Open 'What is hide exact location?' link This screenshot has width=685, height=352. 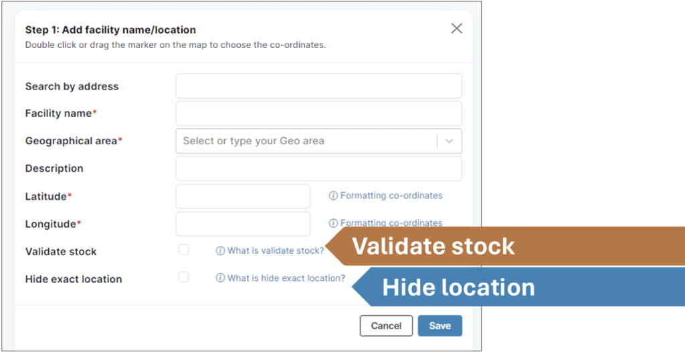click(286, 279)
